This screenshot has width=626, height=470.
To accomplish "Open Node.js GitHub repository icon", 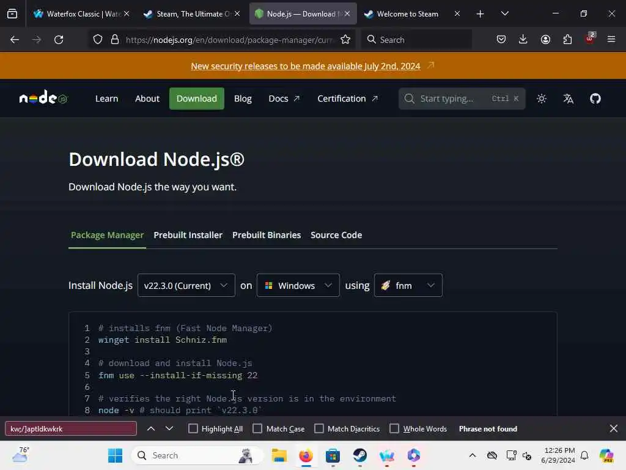I will pyautogui.click(x=595, y=99).
